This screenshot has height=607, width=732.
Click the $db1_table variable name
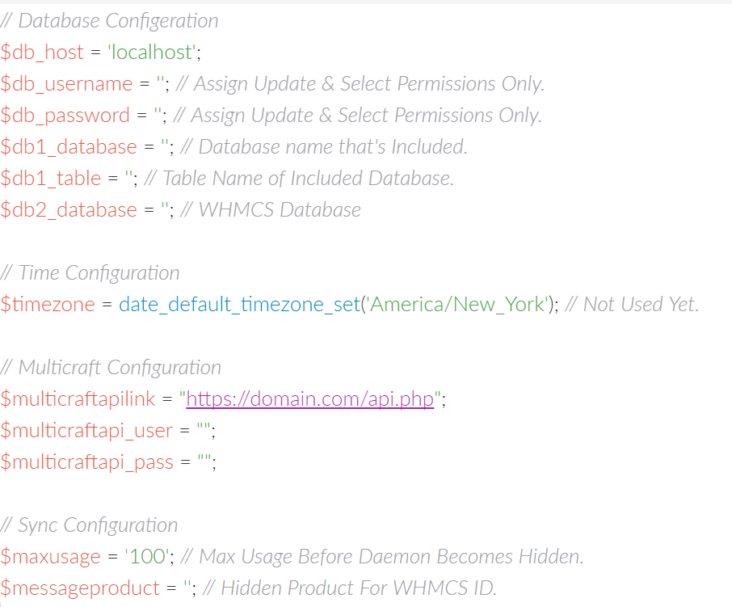click(50, 179)
